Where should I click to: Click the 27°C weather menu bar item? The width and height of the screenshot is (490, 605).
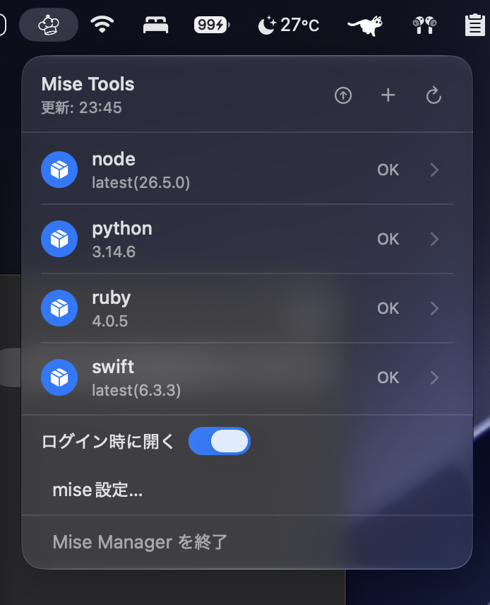click(x=288, y=25)
